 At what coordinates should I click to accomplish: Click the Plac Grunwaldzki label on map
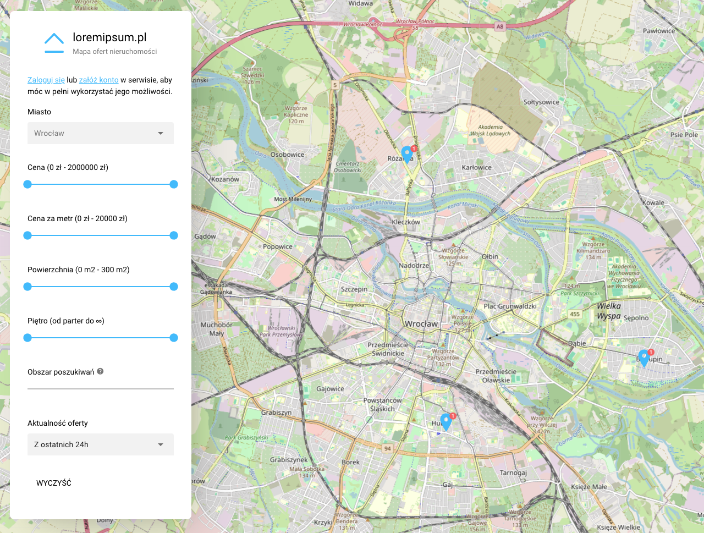(510, 306)
